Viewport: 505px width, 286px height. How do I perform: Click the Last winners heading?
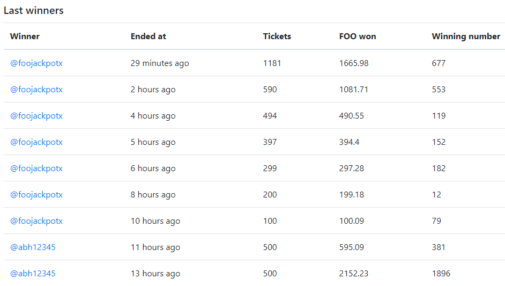tap(33, 11)
